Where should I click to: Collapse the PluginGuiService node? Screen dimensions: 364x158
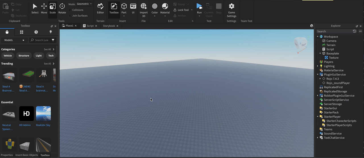[318, 74]
